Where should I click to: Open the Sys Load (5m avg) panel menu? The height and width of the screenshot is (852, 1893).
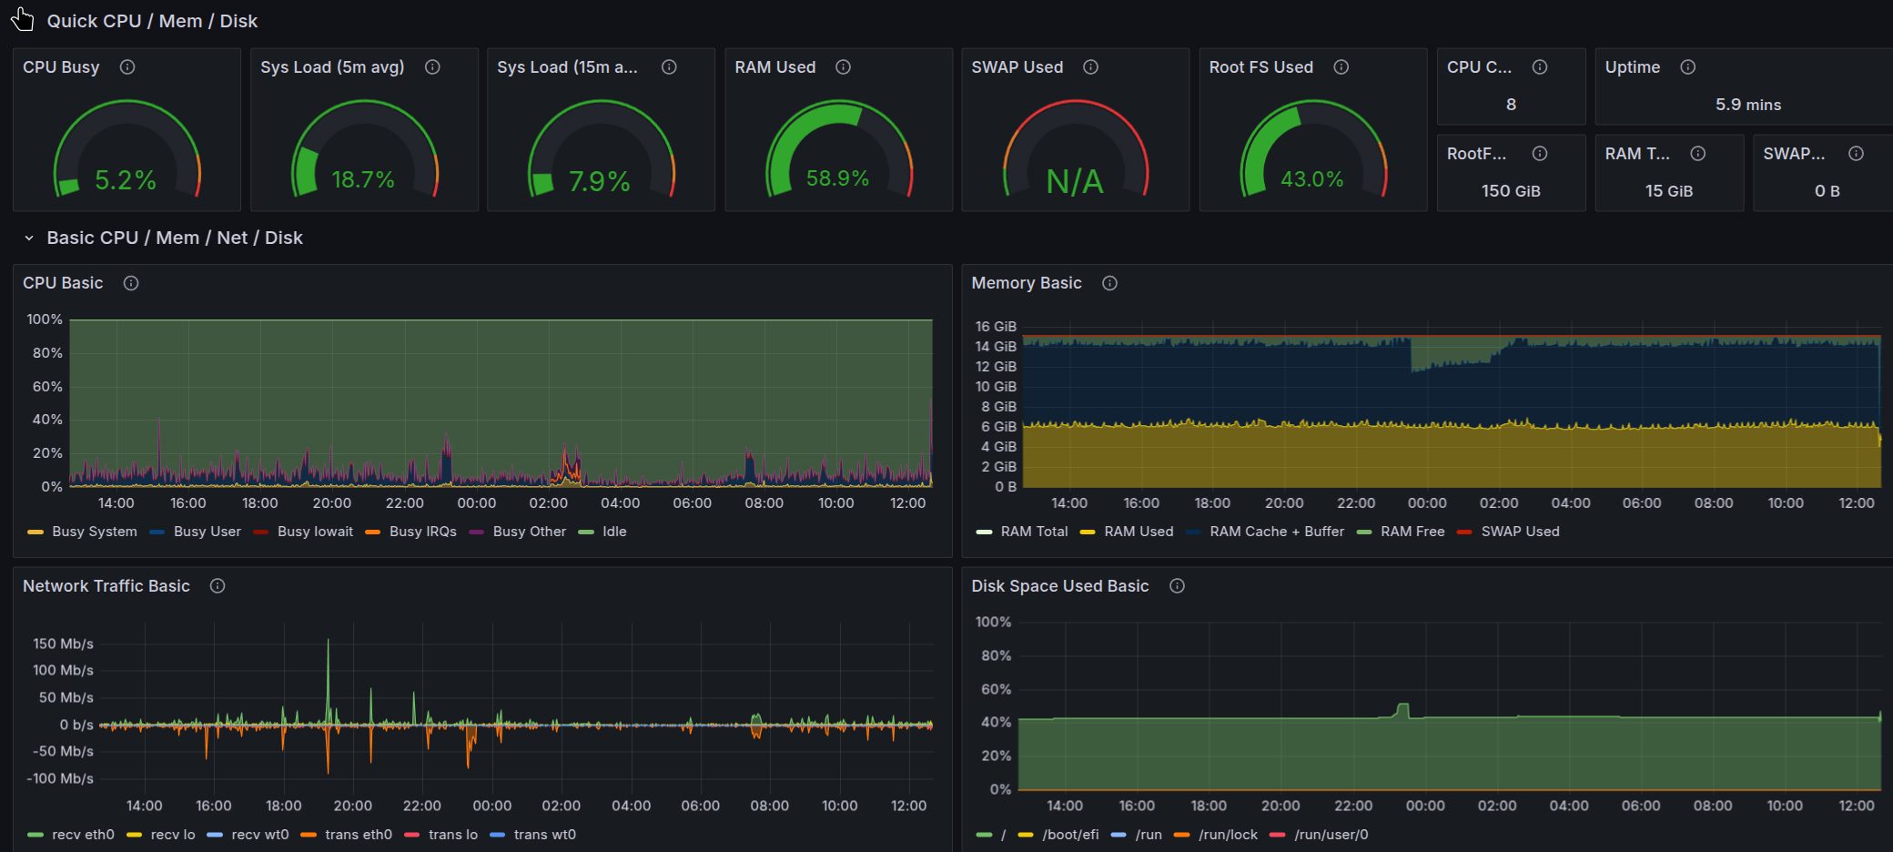pyautogui.click(x=332, y=67)
